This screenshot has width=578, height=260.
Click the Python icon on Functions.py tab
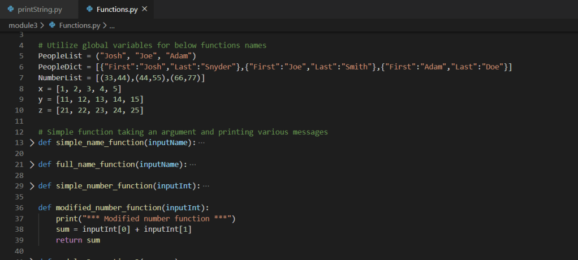[89, 10]
